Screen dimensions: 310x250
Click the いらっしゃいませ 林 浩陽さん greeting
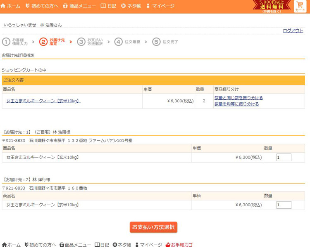point(33,25)
